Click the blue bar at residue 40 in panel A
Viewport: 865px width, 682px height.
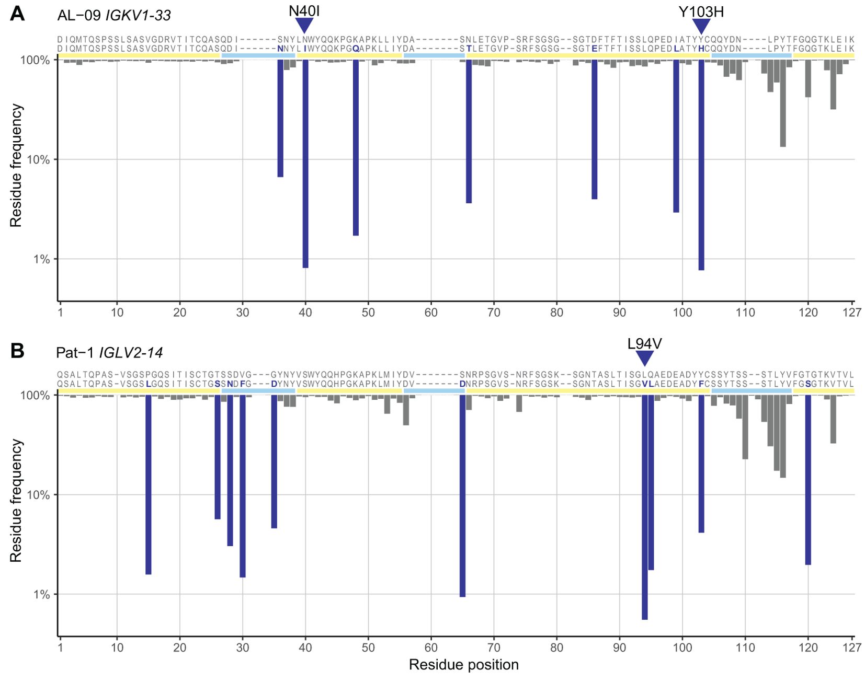point(305,164)
